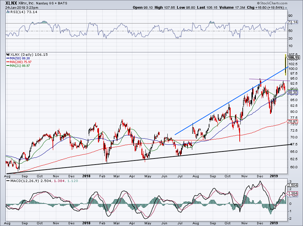
Task: Click the Volume 17.3M value
Action: [232, 7]
